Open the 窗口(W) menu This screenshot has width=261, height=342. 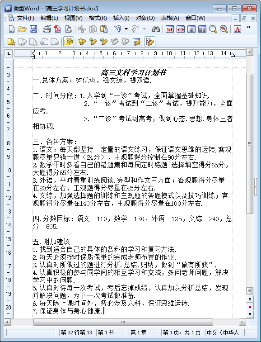tap(195, 18)
